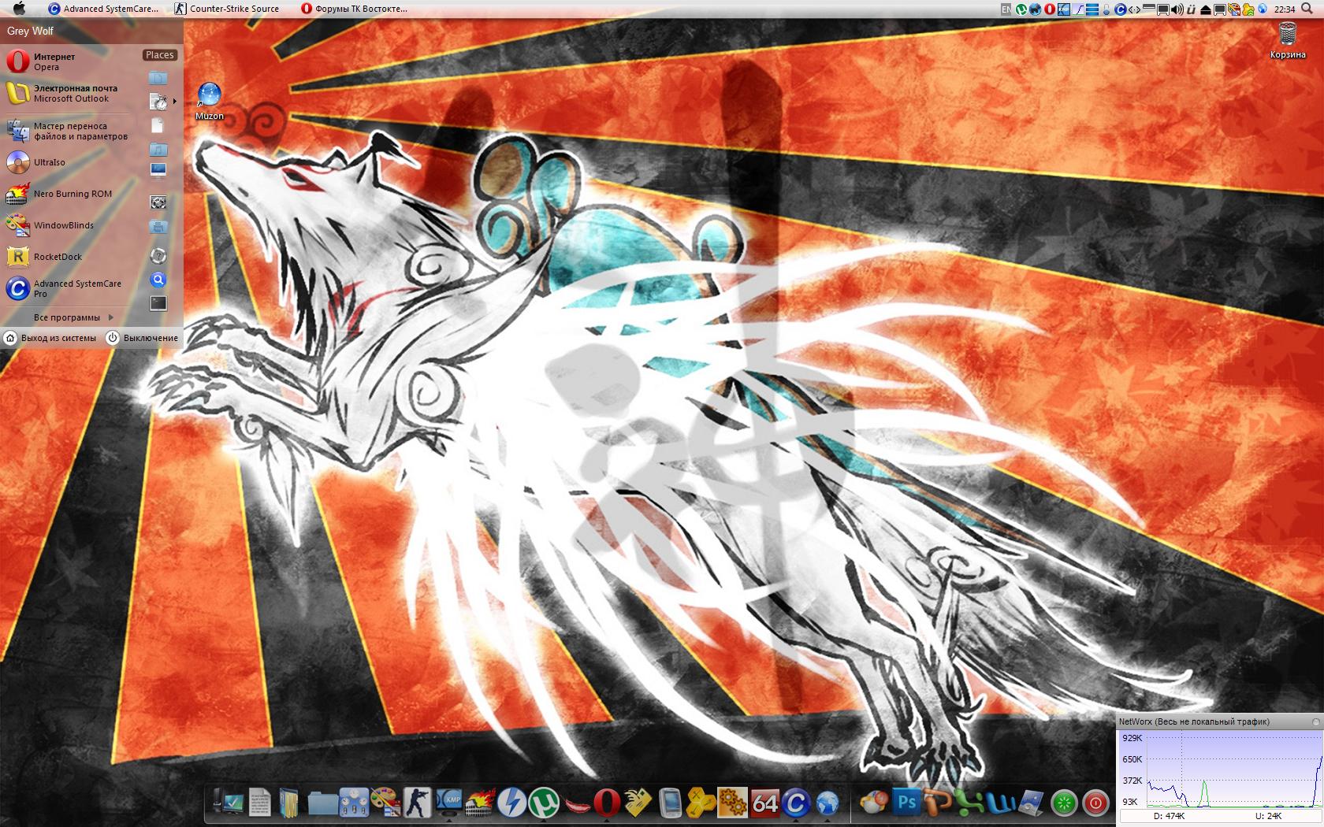Open the uTorrent tray icon
1324x827 pixels.
coord(1021,9)
